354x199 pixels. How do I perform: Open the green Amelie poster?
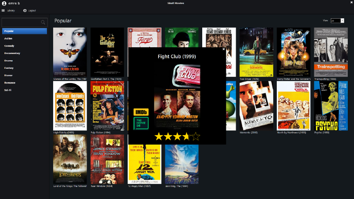(x=182, y=37)
